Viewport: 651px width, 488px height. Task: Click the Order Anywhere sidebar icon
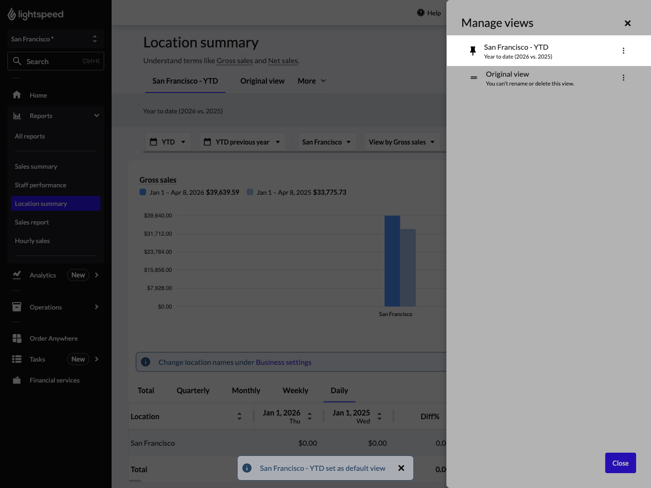(17, 338)
